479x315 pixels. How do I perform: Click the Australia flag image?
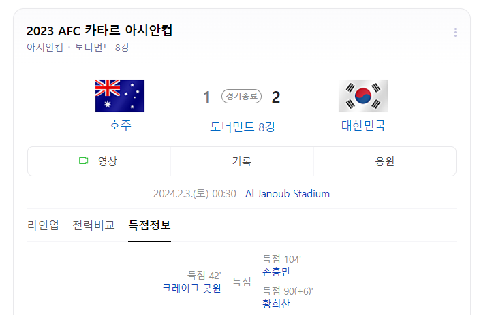coord(120,96)
